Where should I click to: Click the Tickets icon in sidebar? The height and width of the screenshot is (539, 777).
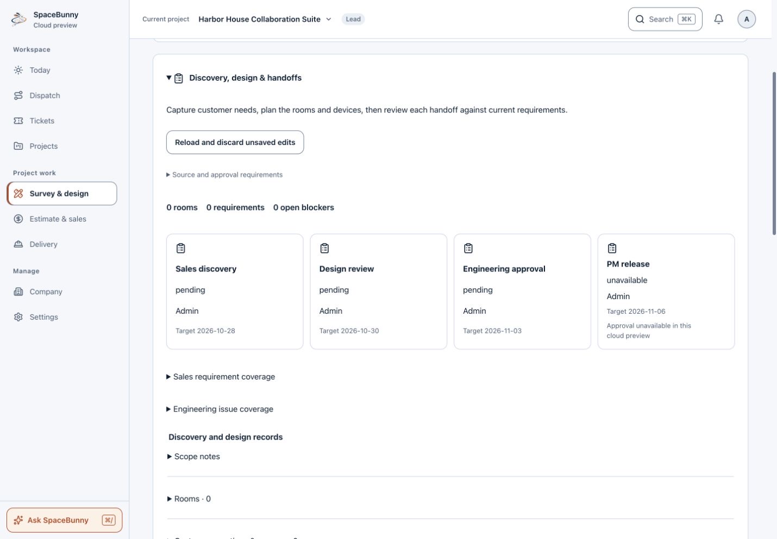coord(18,121)
